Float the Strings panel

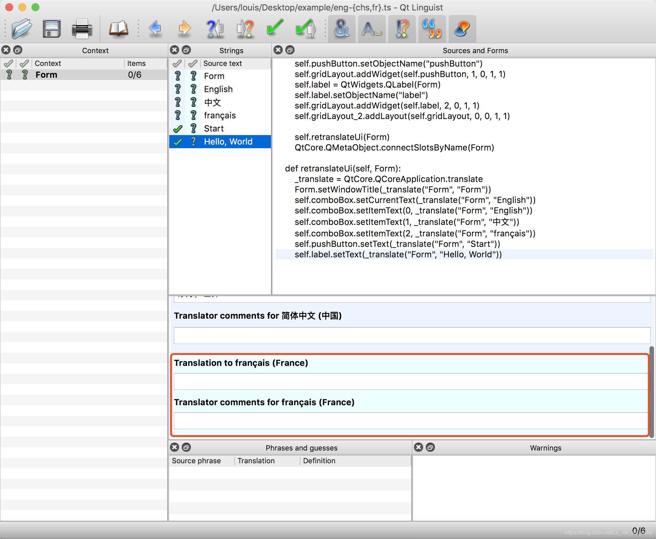[x=186, y=50]
